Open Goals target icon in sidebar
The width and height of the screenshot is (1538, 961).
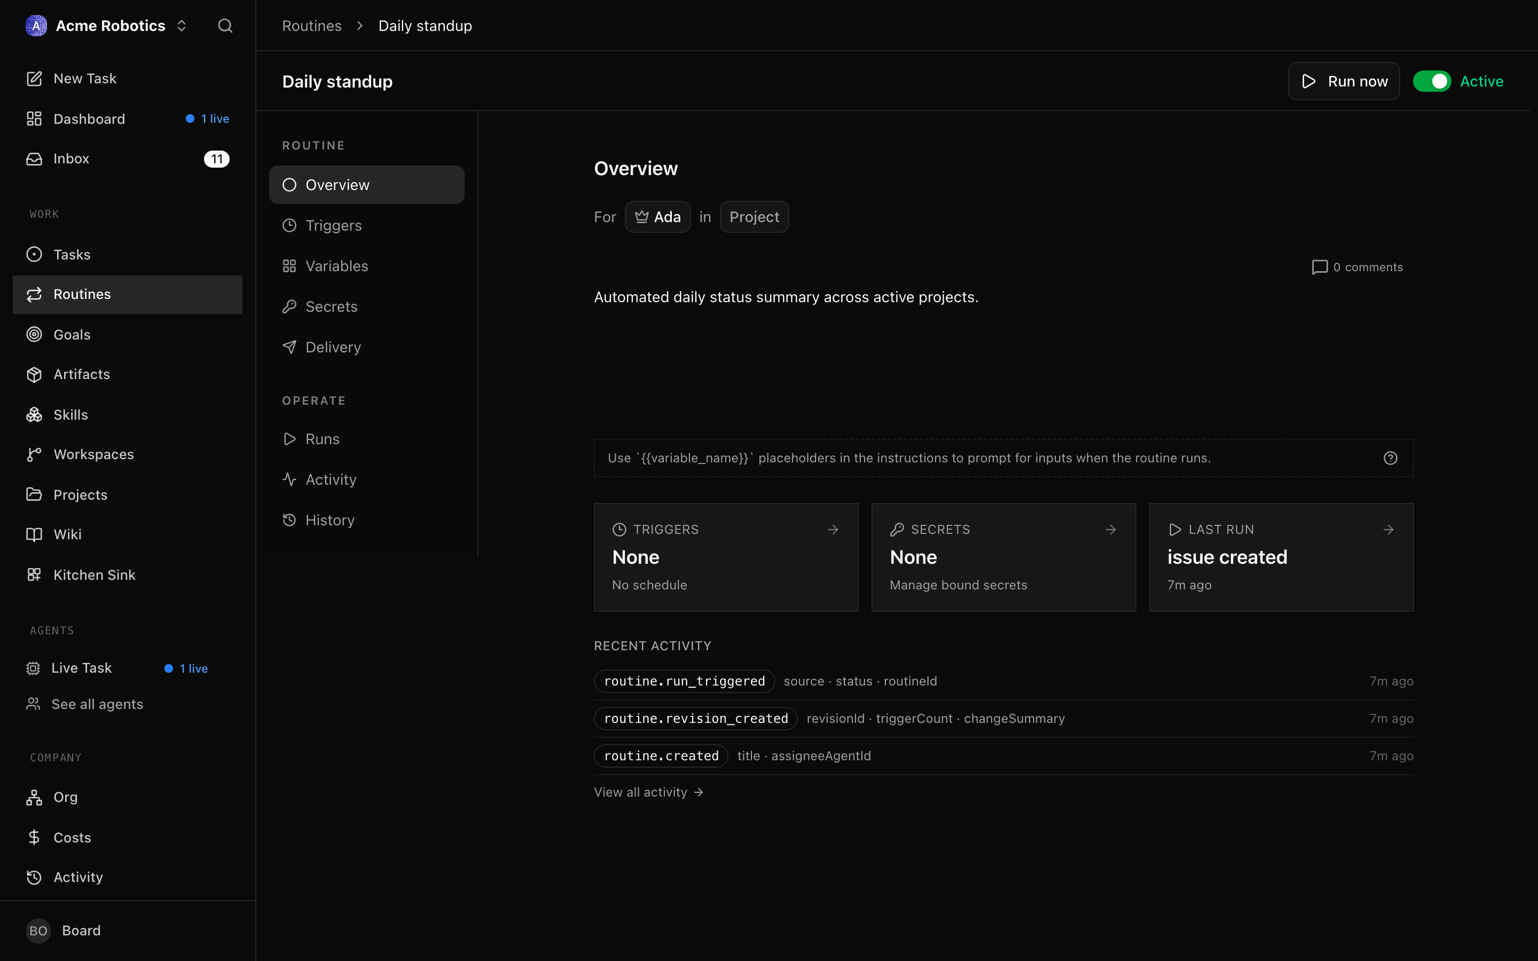click(34, 335)
